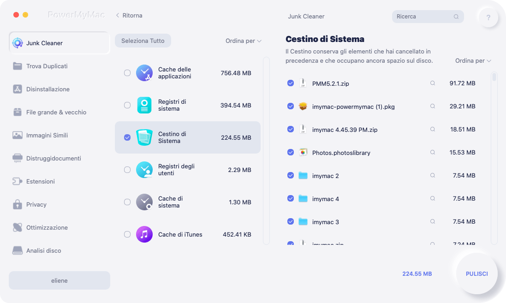Check the Cache delle applicazioni checkbox
This screenshot has width=506, height=303.
point(127,73)
